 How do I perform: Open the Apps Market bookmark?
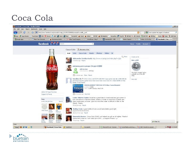[24, 36]
